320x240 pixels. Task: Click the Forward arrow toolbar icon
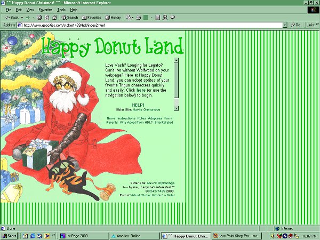tap(28, 18)
